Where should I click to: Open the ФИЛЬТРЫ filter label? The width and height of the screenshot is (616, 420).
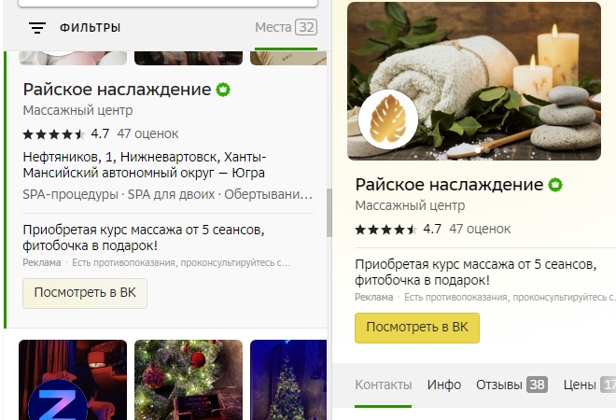tap(90, 27)
